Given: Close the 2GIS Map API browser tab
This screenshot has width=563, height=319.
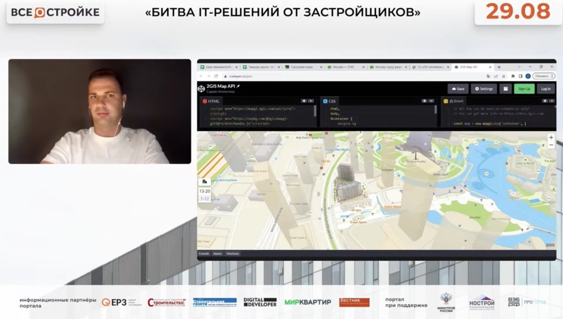Looking at the screenshot, I should coord(490,67).
